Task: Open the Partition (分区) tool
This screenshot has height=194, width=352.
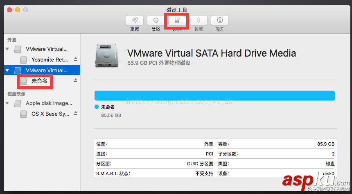Action: click(x=156, y=20)
